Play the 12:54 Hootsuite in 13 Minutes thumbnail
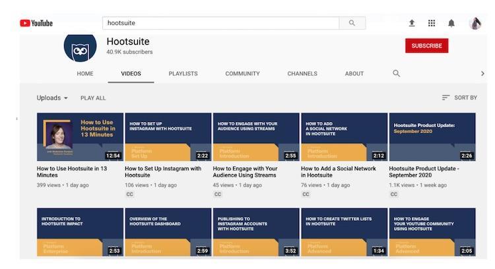 click(80, 137)
